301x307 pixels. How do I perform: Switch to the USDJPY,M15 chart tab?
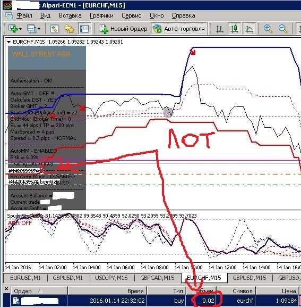pyautogui.click(x=111, y=278)
